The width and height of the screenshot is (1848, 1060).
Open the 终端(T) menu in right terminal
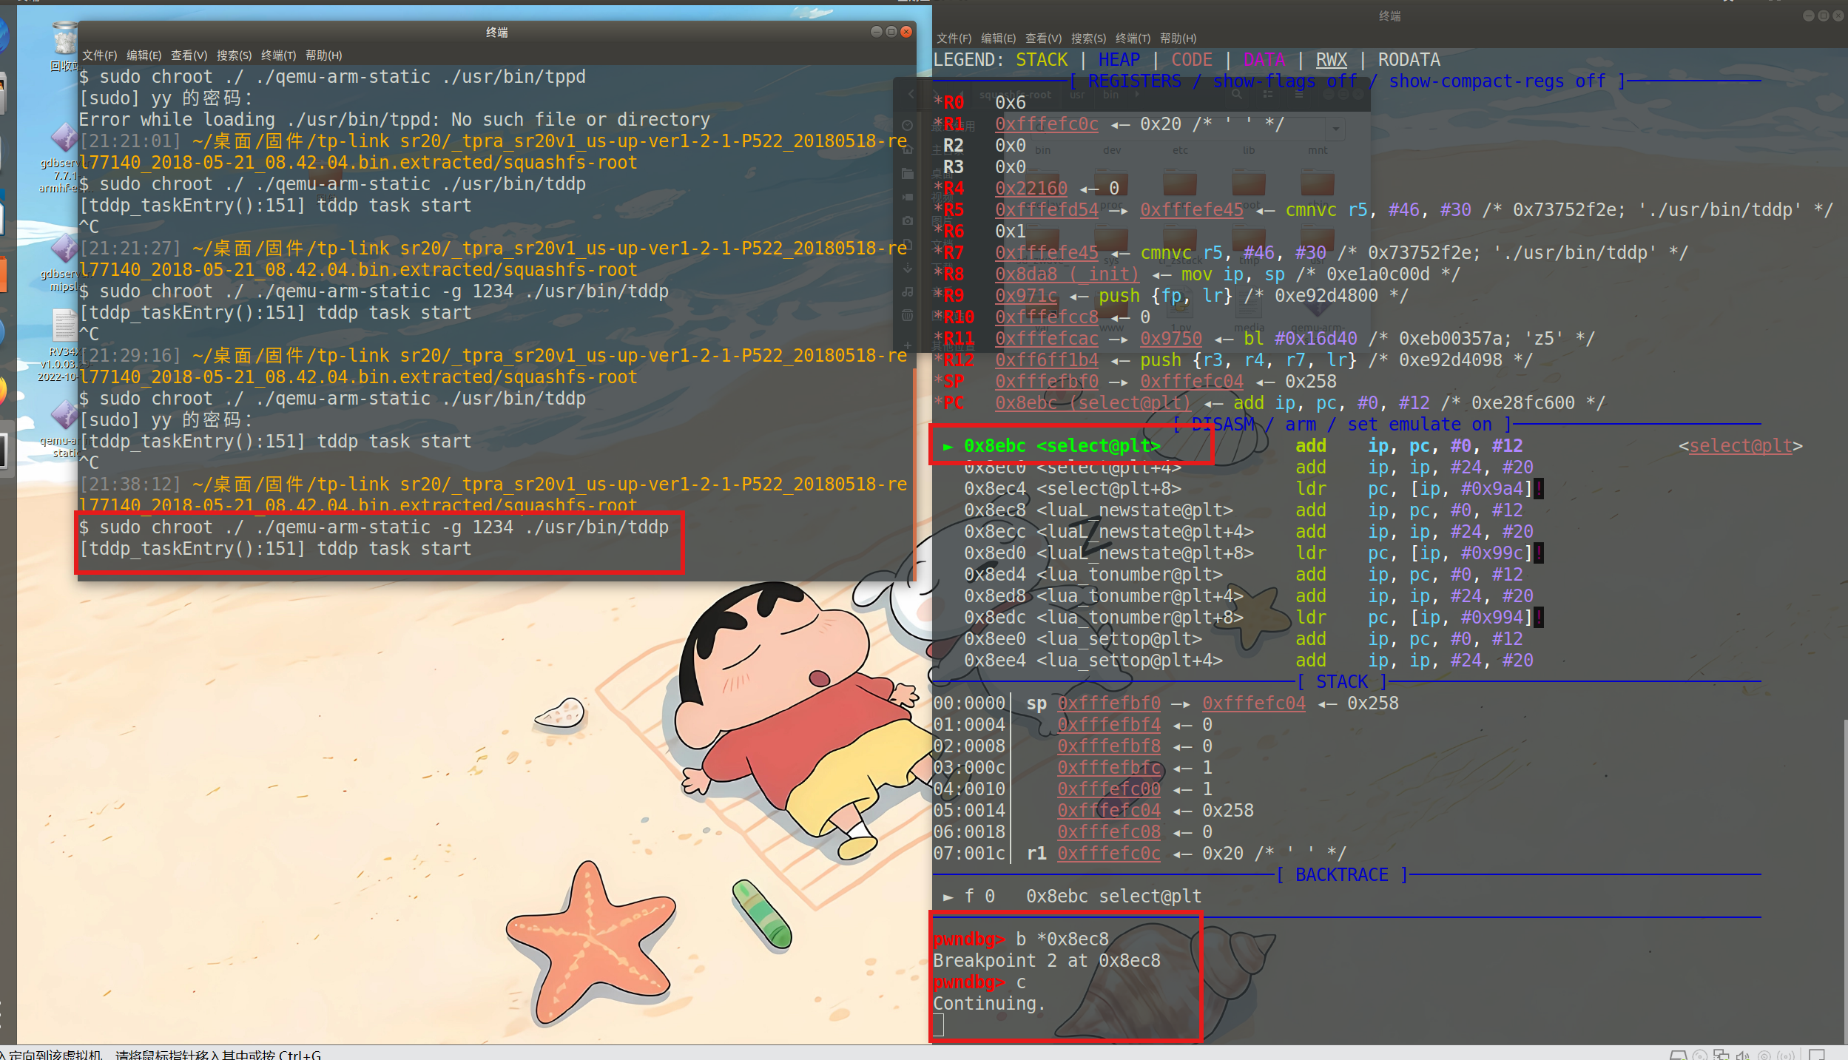pos(1133,38)
